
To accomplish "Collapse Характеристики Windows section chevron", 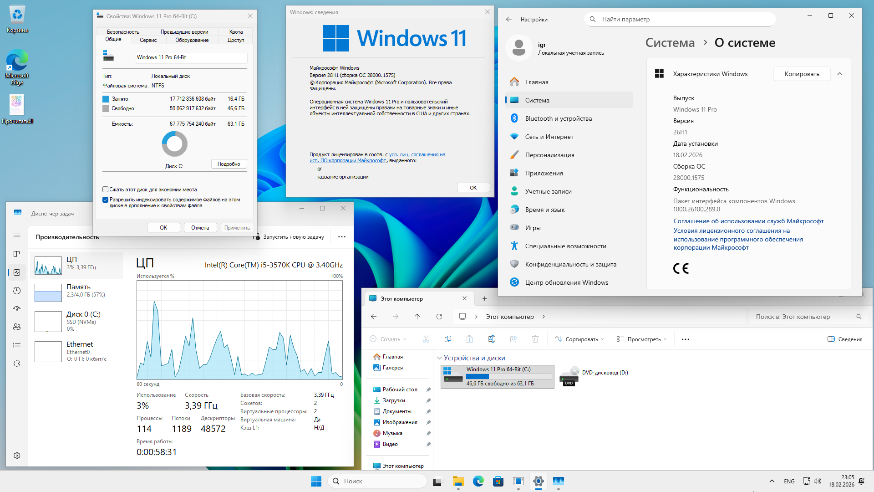I will pos(840,74).
